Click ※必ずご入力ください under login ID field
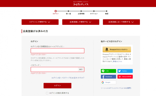 point(38,55)
